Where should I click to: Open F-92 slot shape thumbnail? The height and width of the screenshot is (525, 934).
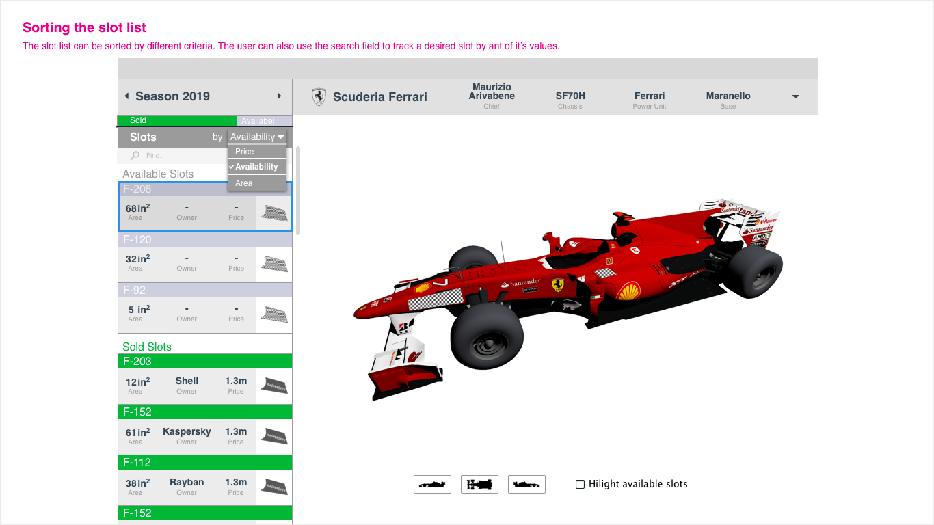coord(273,314)
